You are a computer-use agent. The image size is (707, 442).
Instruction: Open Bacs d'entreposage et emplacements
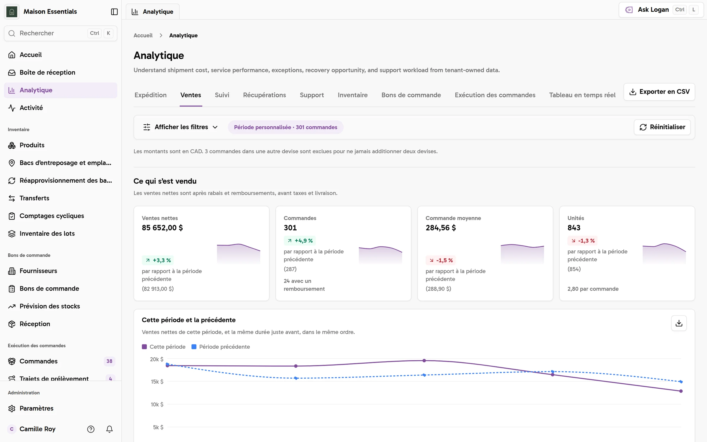(60, 163)
